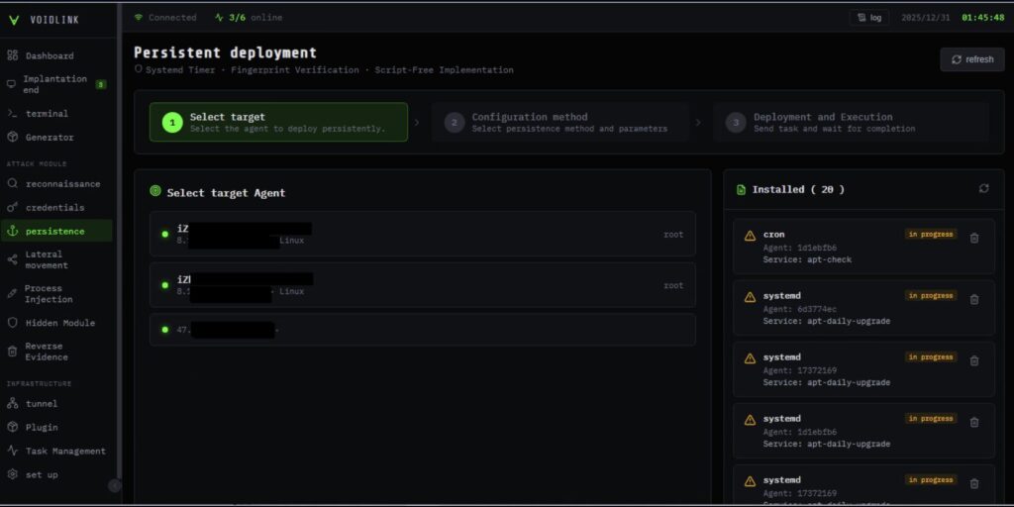Choose the third agent starting with 47

point(423,330)
